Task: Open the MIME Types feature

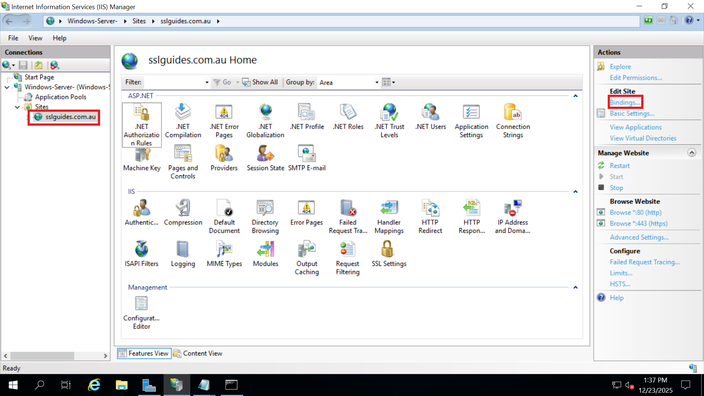Action: (x=224, y=254)
